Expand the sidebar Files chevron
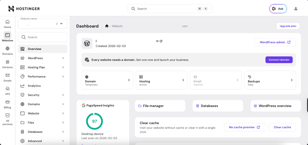Screen dimensions: 308x145 [x=63, y=123]
